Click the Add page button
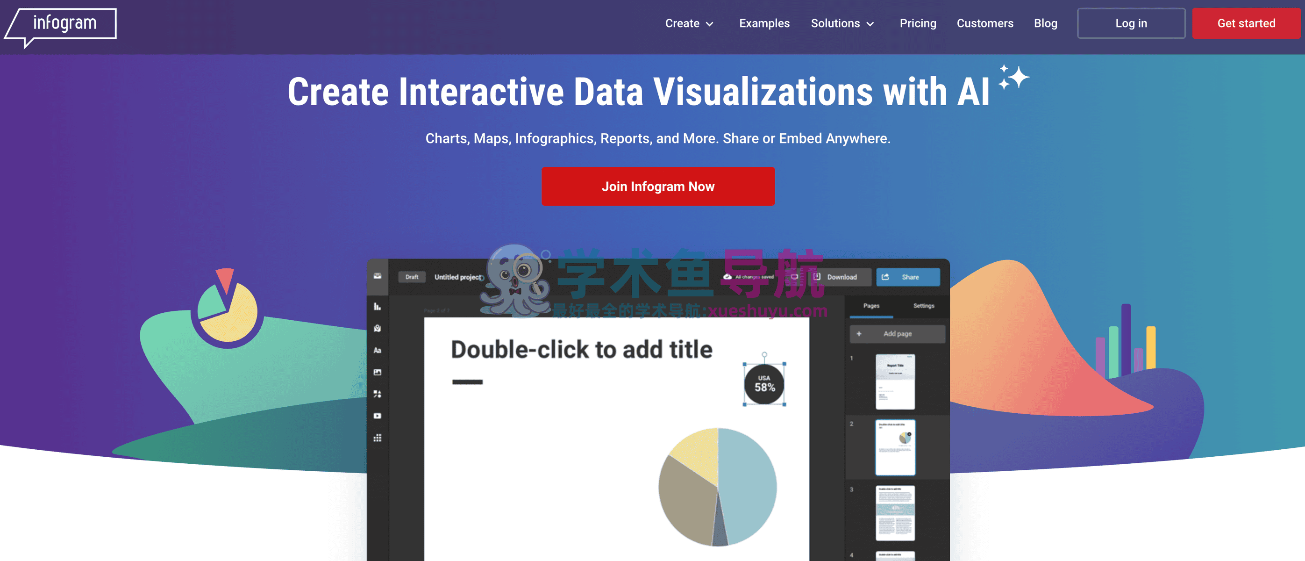This screenshot has width=1305, height=561. [897, 333]
